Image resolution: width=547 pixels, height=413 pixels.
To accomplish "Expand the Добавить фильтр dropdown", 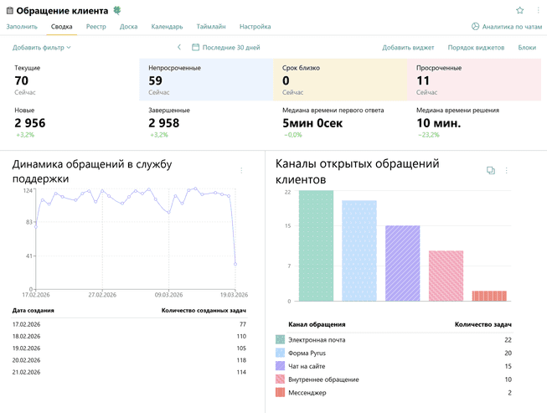I will point(42,48).
